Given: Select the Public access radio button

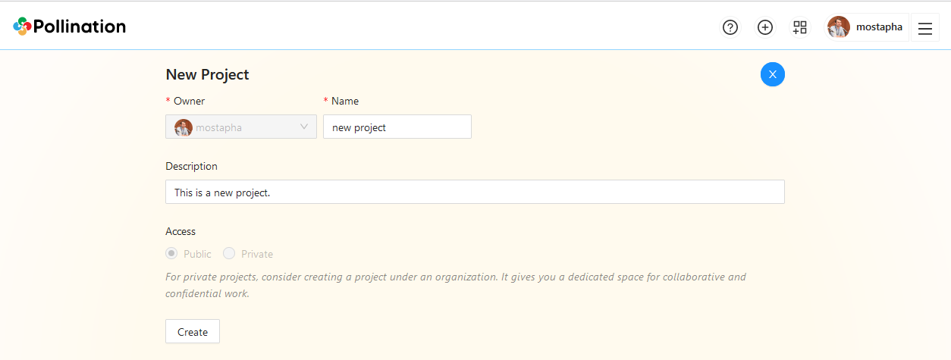Looking at the screenshot, I should pos(172,254).
